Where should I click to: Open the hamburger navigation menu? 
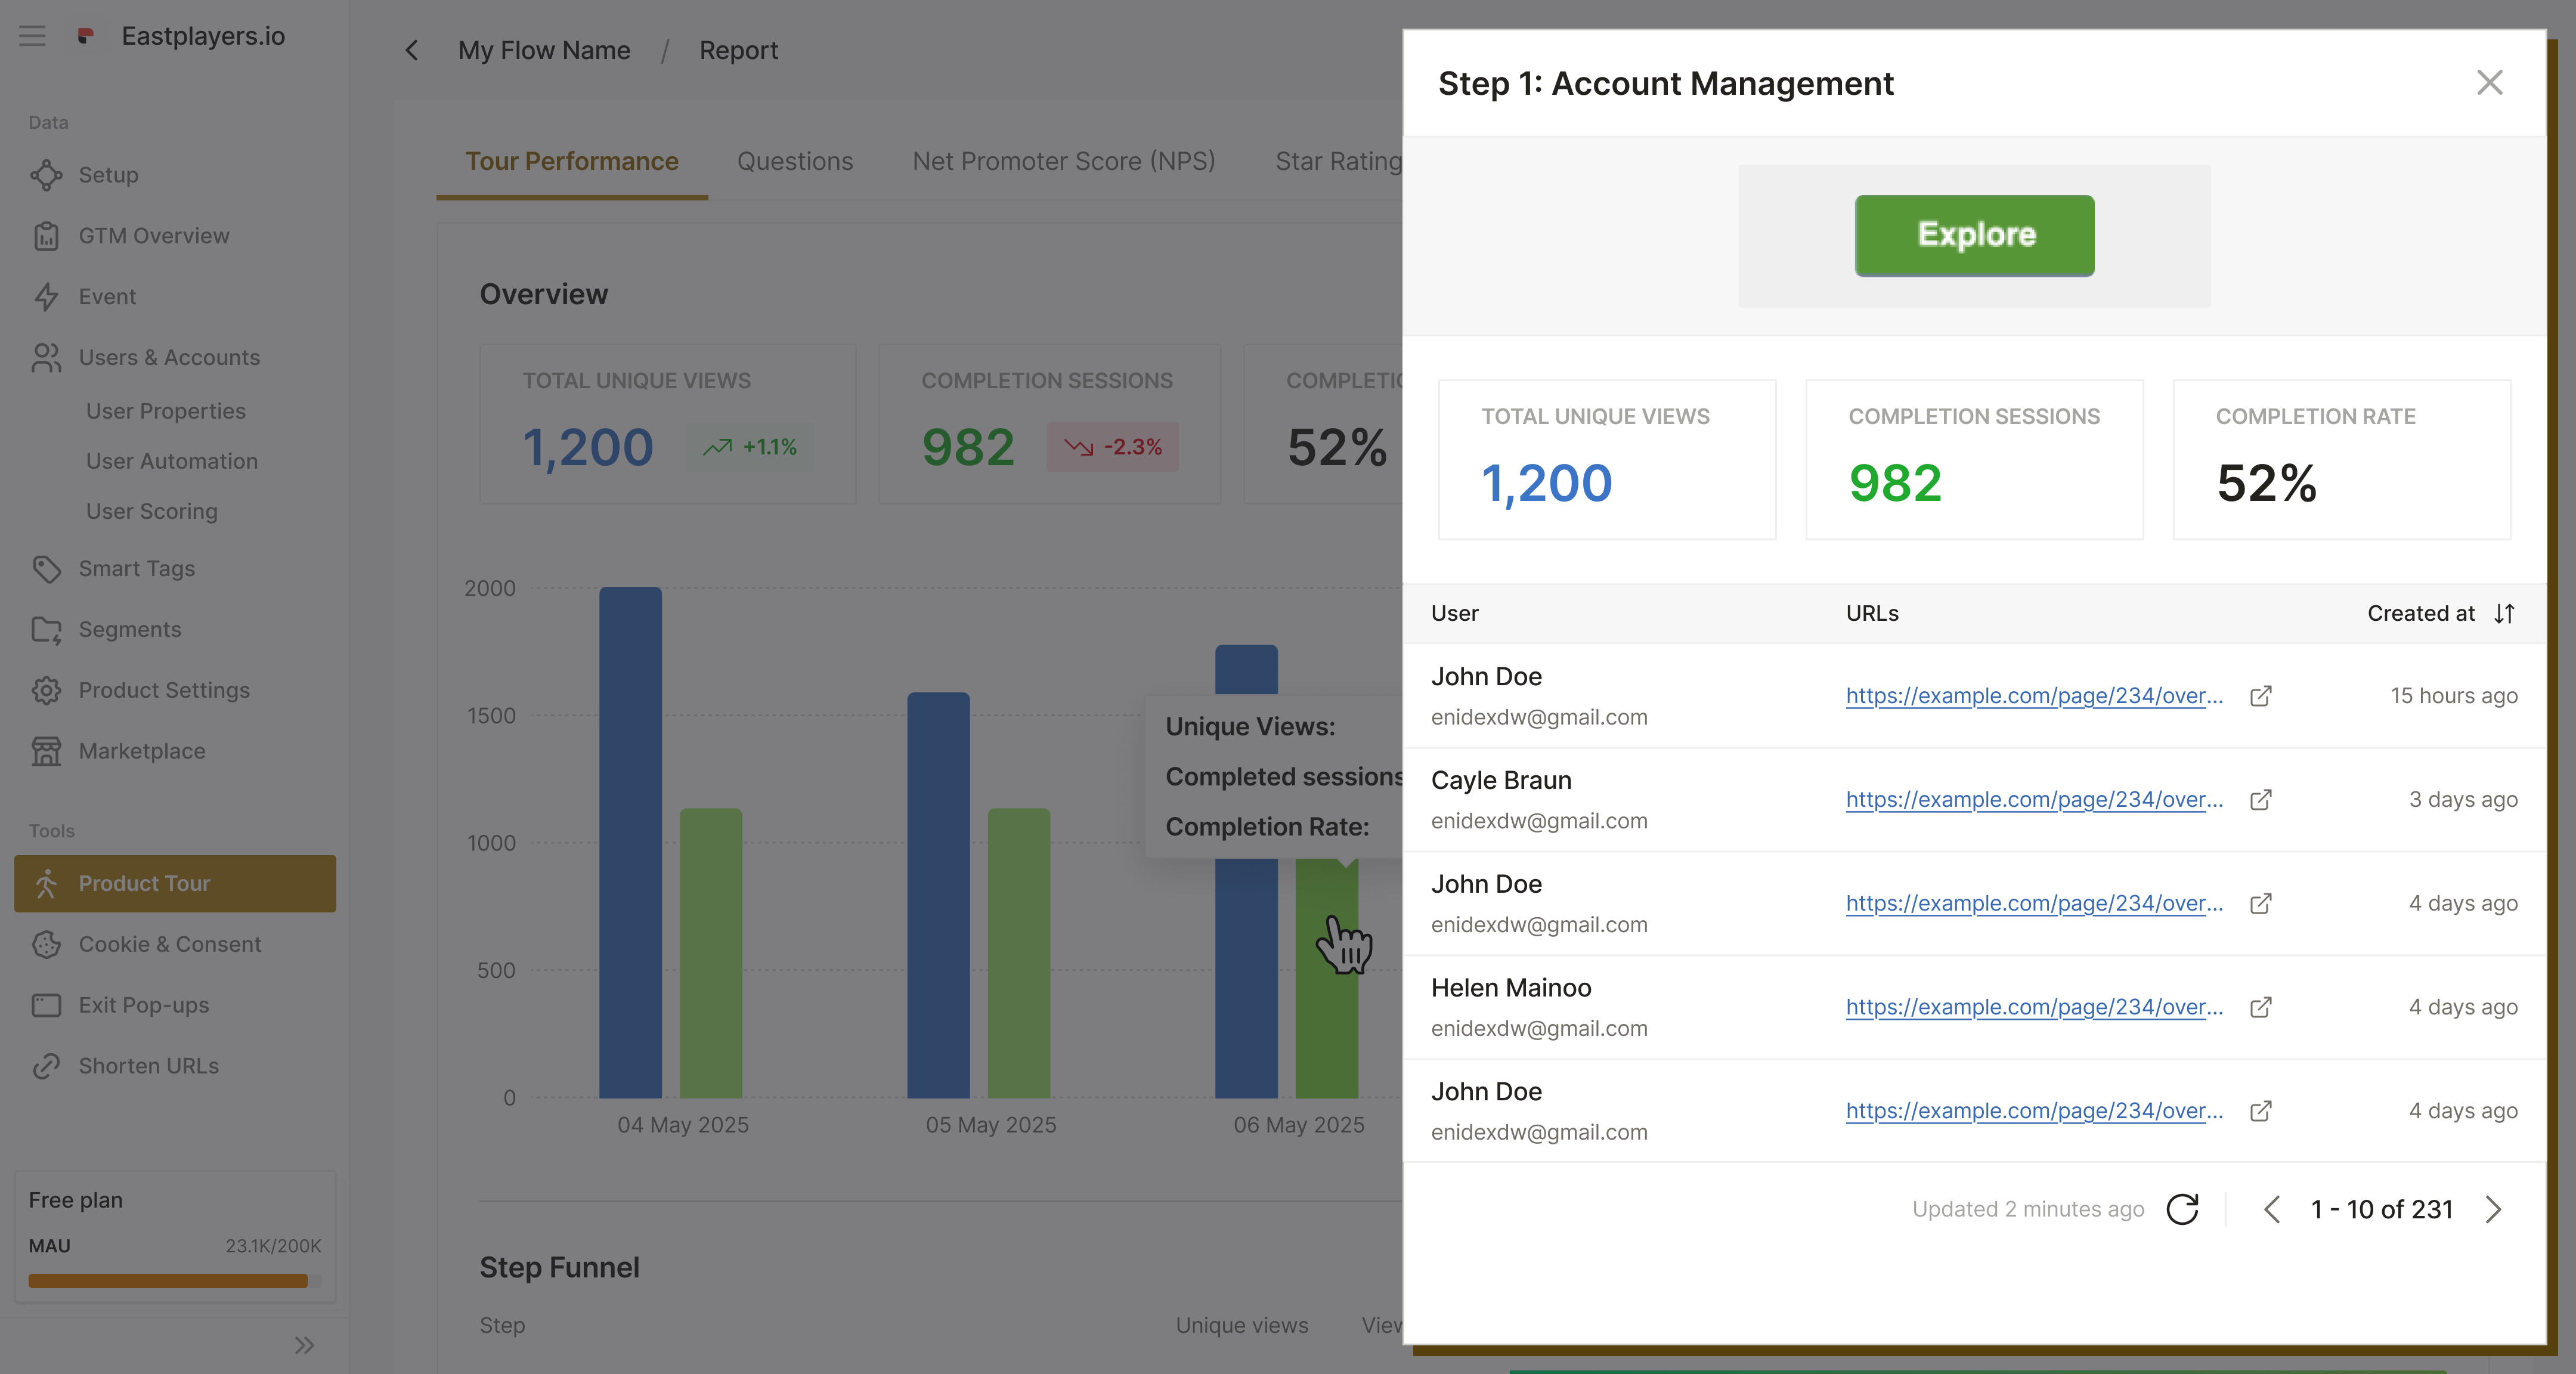tap(31, 36)
